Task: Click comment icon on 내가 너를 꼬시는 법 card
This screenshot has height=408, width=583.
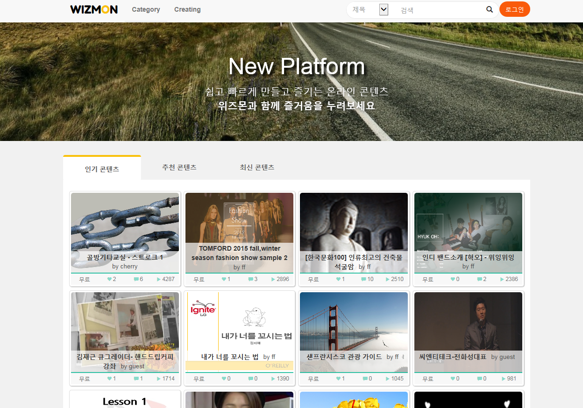Action: (x=251, y=379)
